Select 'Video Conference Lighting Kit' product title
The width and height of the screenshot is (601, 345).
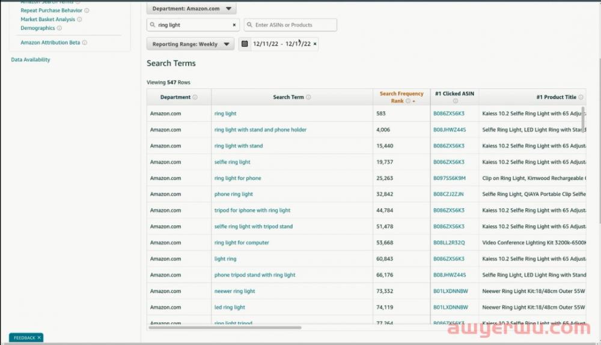tap(534, 242)
